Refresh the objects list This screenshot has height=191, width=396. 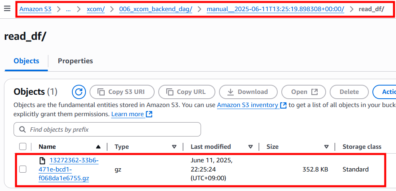coord(79,92)
